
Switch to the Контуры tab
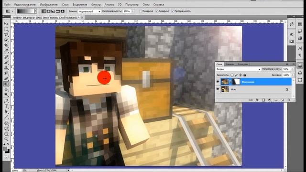point(242,64)
